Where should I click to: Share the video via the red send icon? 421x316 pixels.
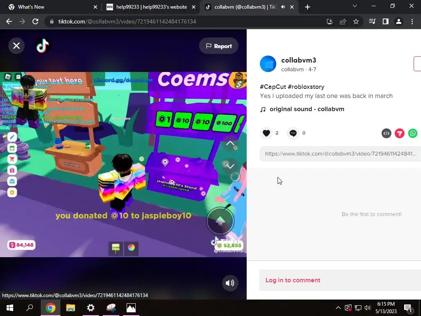400,133
